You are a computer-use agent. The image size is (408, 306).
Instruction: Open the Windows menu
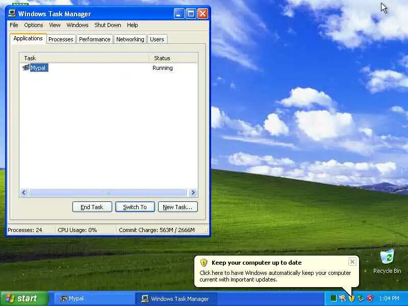pyautogui.click(x=78, y=25)
